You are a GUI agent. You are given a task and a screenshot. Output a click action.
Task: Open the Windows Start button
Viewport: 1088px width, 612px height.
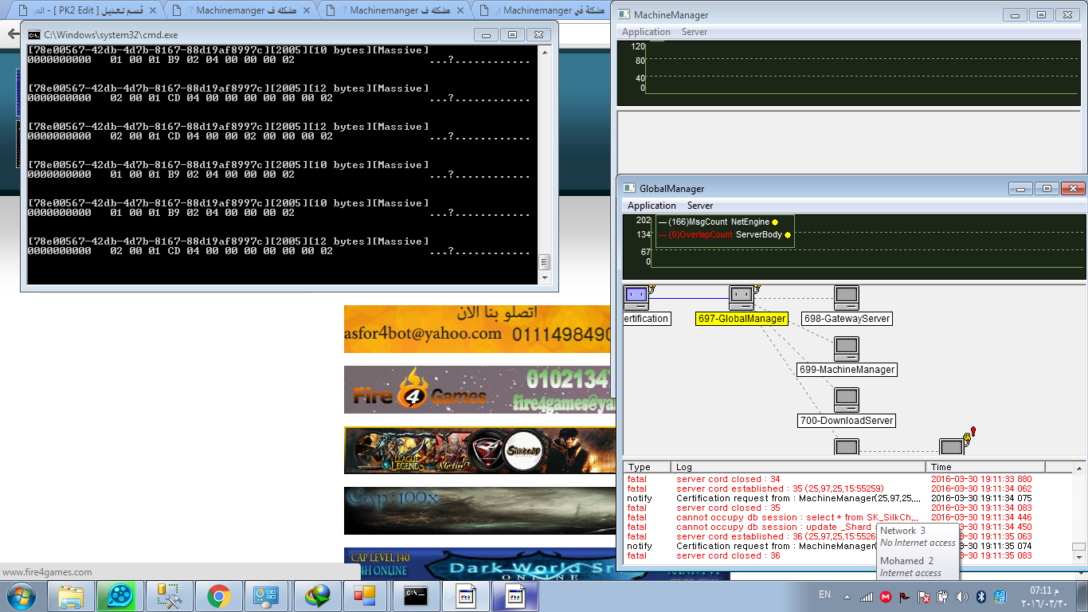pos(22,596)
